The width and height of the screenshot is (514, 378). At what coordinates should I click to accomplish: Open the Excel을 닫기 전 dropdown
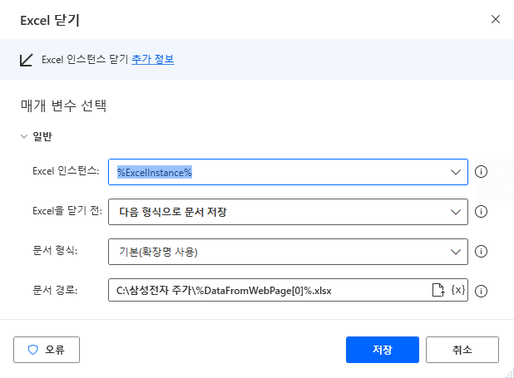(x=456, y=212)
